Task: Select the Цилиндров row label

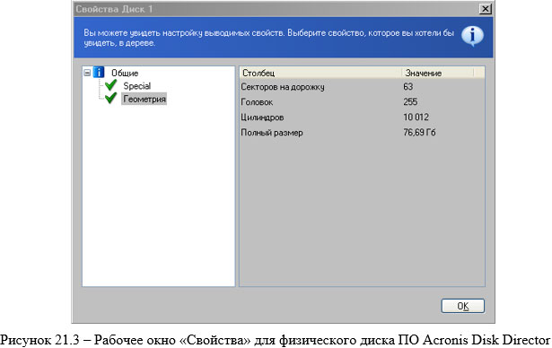Action: coord(262,117)
